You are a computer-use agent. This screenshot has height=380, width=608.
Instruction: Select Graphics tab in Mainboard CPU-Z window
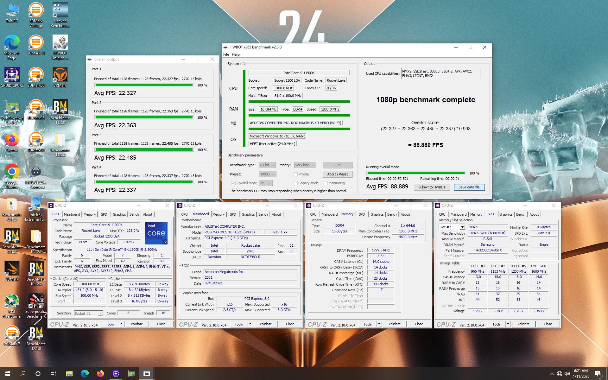tap(248, 214)
